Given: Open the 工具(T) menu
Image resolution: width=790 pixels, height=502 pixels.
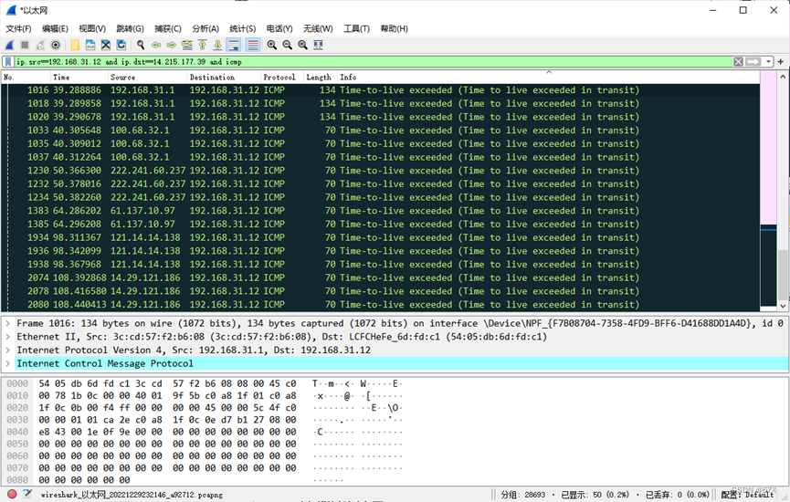Looking at the screenshot, I should coord(356,28).
